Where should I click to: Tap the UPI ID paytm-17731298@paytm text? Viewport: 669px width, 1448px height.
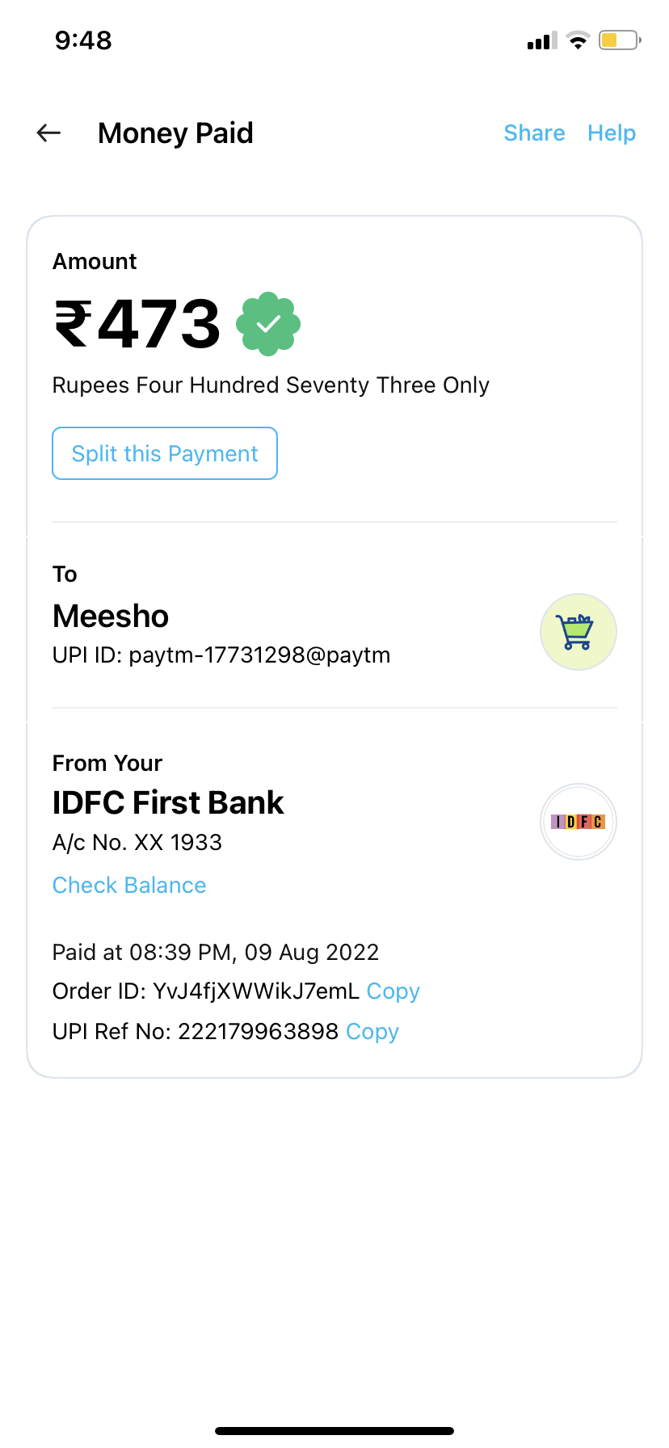tap(221, 655)
